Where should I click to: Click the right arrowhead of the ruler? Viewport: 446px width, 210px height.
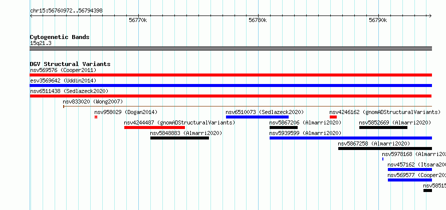(x=430, y=15)
